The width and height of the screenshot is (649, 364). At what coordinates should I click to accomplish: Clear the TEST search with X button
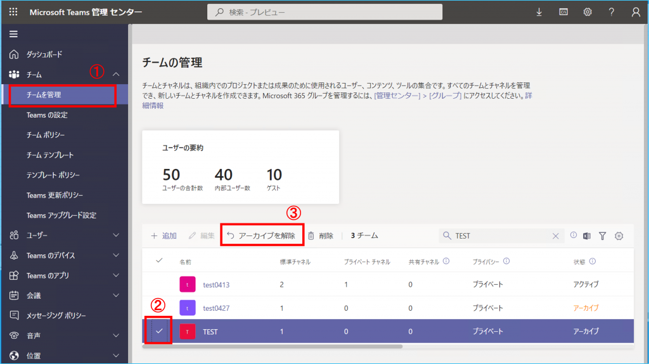pos(555,235)
